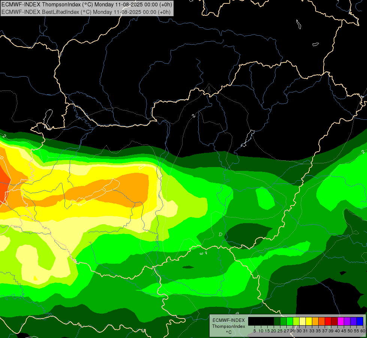Click the legend scale value 45
Viewport: 367px width, 338px height.
point(344,331)
